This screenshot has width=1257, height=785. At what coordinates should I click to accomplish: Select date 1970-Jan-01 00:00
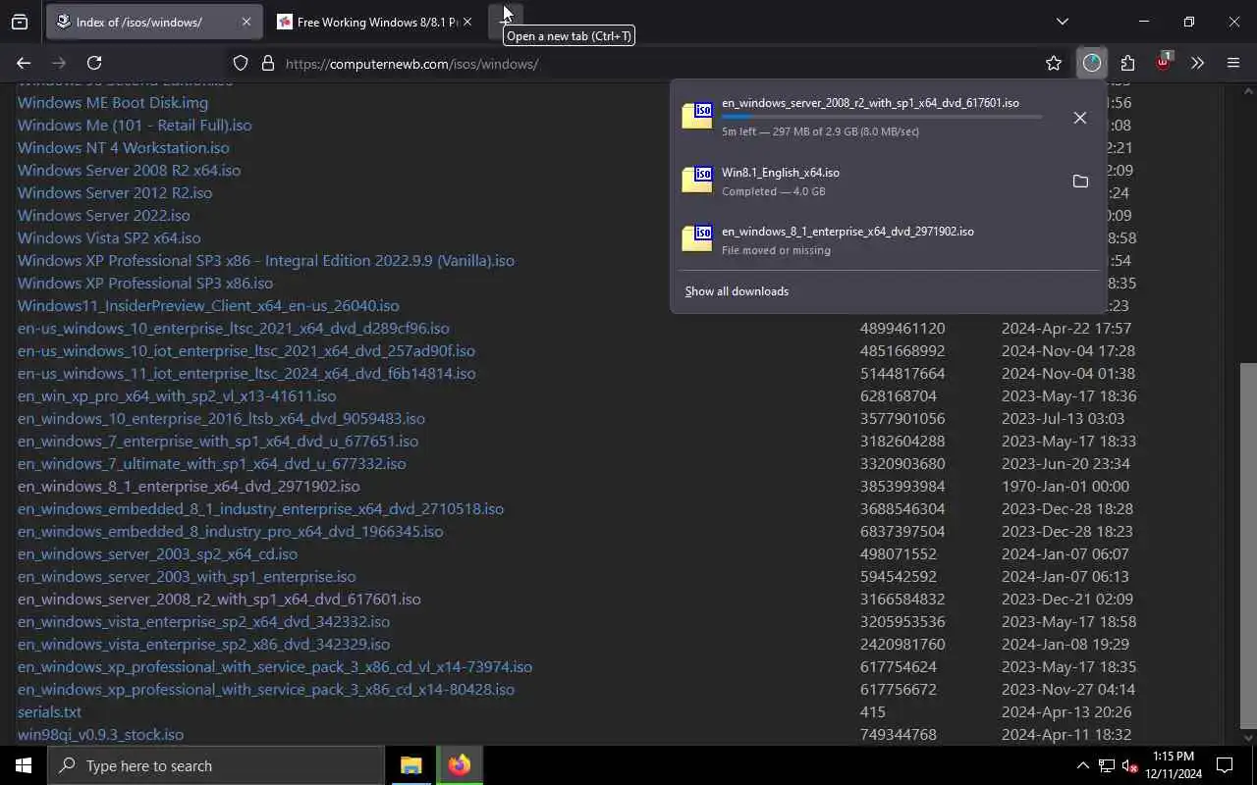pyautogui.click(x=1066, y=486)
